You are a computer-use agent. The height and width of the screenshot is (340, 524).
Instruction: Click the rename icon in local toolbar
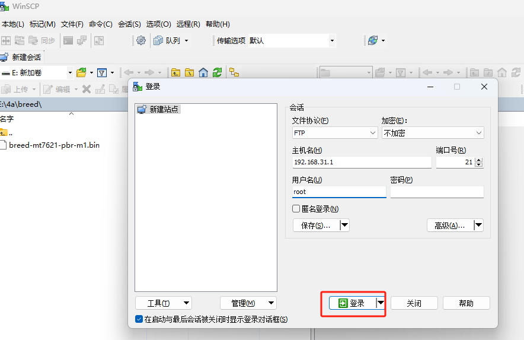(x=100, y=89)
